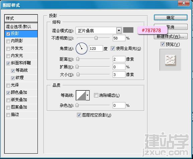Click the angle dial control
The image size is (193, 159).
coord(82,49)
